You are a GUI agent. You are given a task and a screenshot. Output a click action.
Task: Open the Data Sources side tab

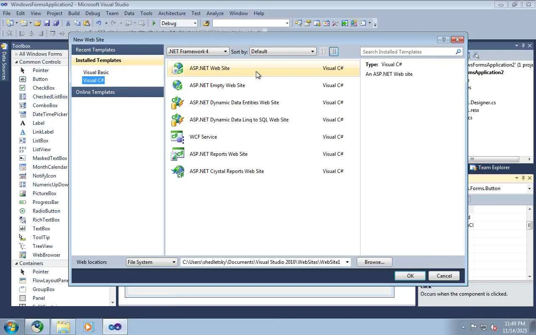(x=4, y=63)
